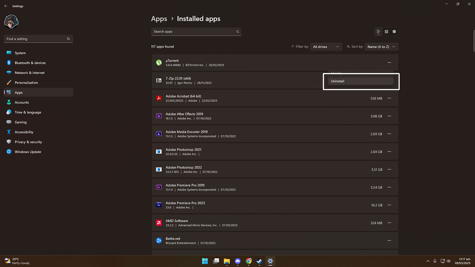Go to Apps via breadcrumb link
This screenshot has width=475, height=267.
[159, 19]
